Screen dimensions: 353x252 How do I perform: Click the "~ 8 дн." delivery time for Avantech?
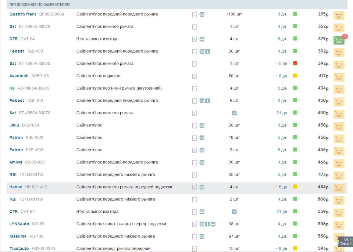tap(282, 76)
